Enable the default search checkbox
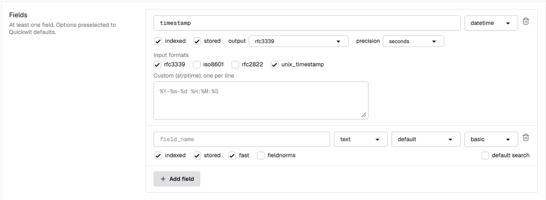Image resolution: width=546 pixels, height=200 pixels. pyautogui.click(x=485, y=155)
